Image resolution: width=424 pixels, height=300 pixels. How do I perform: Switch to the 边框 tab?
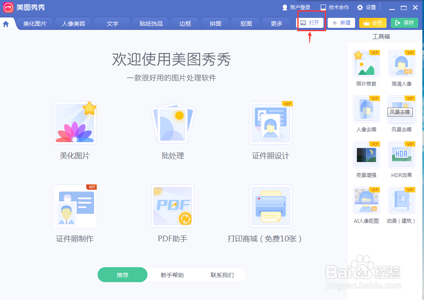click(185, 24)
